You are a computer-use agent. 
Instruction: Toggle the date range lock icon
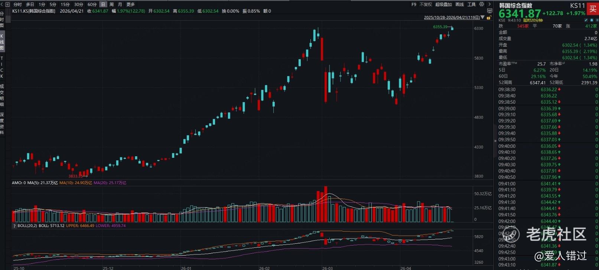[489, 17]
